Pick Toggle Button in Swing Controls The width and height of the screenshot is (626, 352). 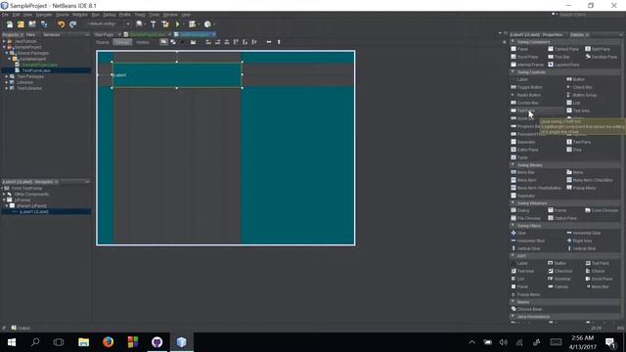pyautogui.click(x=526, y=87)
